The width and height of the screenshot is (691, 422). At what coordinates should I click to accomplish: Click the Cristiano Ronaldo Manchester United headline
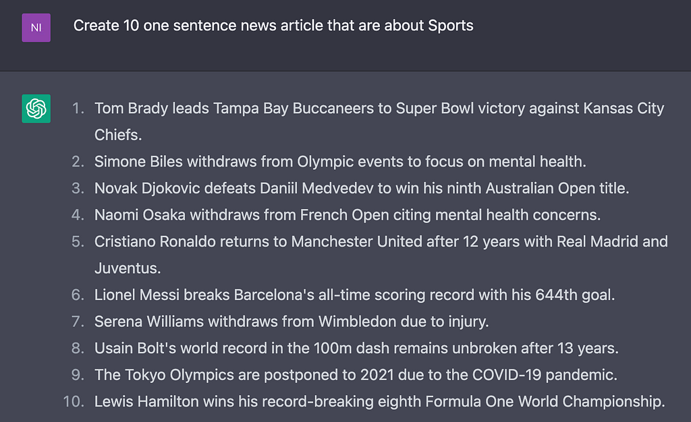[381, 241]
